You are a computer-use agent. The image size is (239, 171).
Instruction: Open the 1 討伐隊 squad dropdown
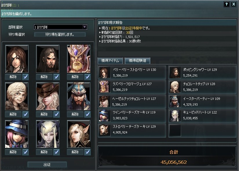click(x=60, y=27)
